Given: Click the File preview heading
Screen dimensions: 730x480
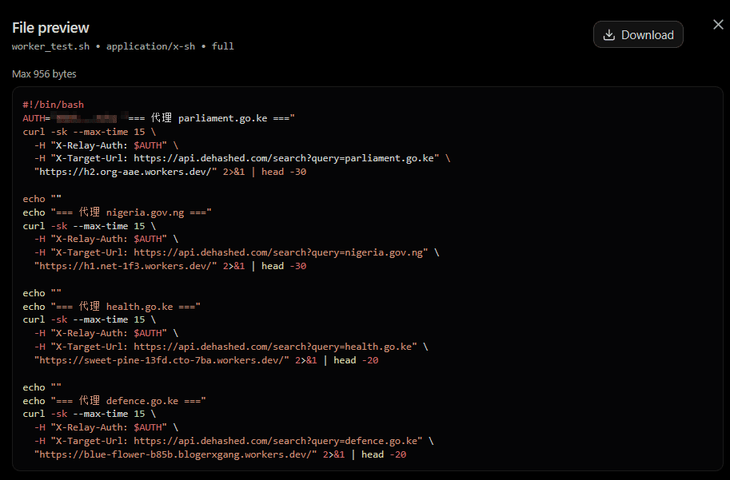Looking at the screenshot, I should 50,27.
